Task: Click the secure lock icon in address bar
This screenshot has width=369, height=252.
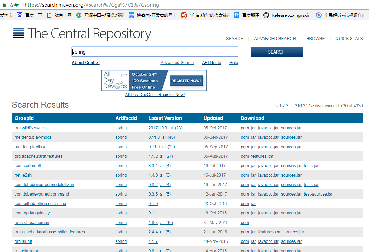Action: click(x=4, y=5)
